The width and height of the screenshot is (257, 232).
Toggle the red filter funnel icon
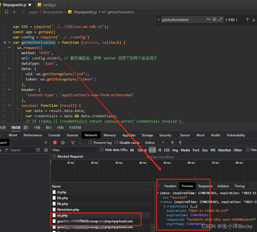(73, 143)
